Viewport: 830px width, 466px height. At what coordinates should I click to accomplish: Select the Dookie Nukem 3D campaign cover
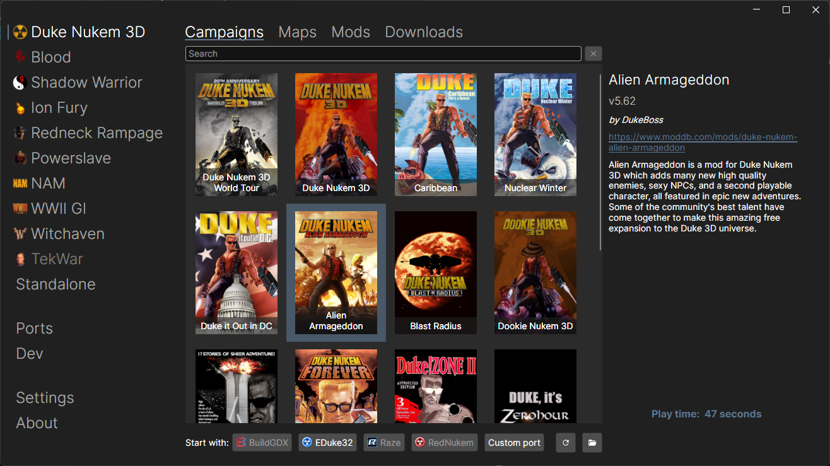point(535,272)
